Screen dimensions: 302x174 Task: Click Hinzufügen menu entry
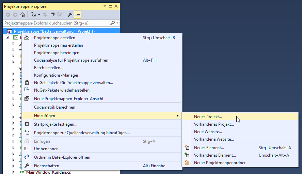click(x=102, y=116)
